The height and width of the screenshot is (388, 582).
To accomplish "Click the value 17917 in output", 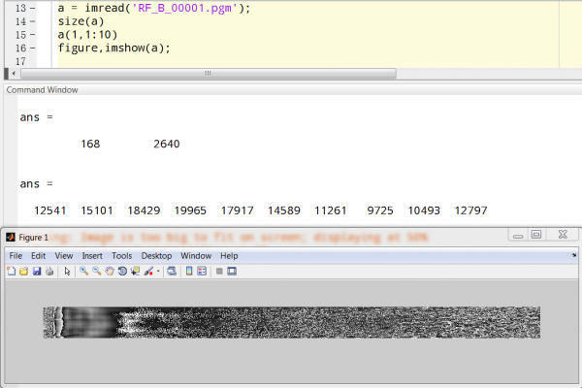I will point(238,210).
